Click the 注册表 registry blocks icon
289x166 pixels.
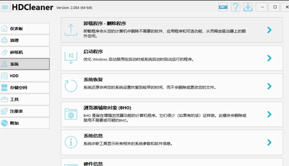4,111
